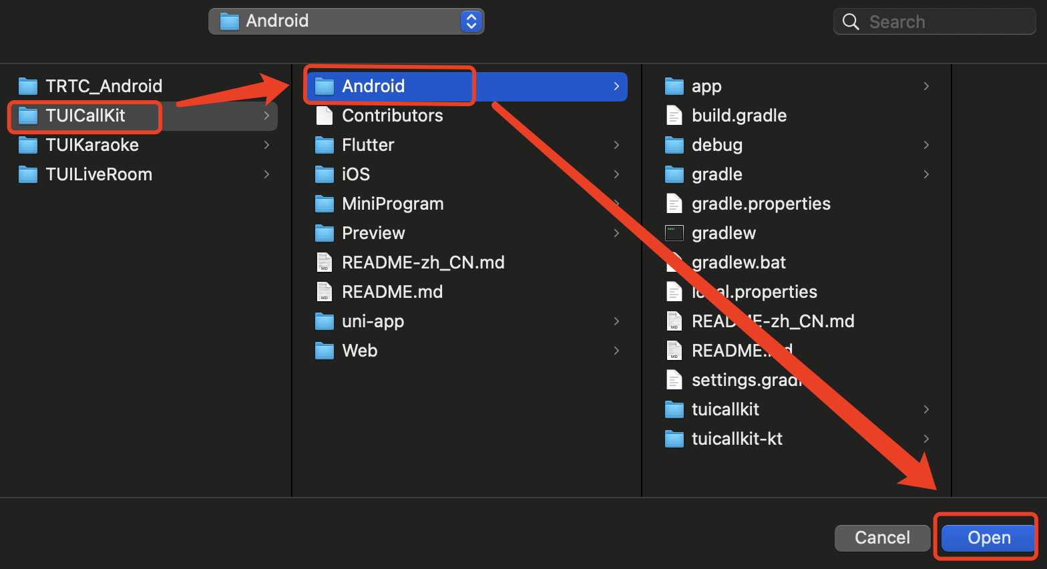Image resolution: width=1047 pixels, height=569 pixels.
Task: Expand the app folder chevron
Action: [x=926, y=86]
